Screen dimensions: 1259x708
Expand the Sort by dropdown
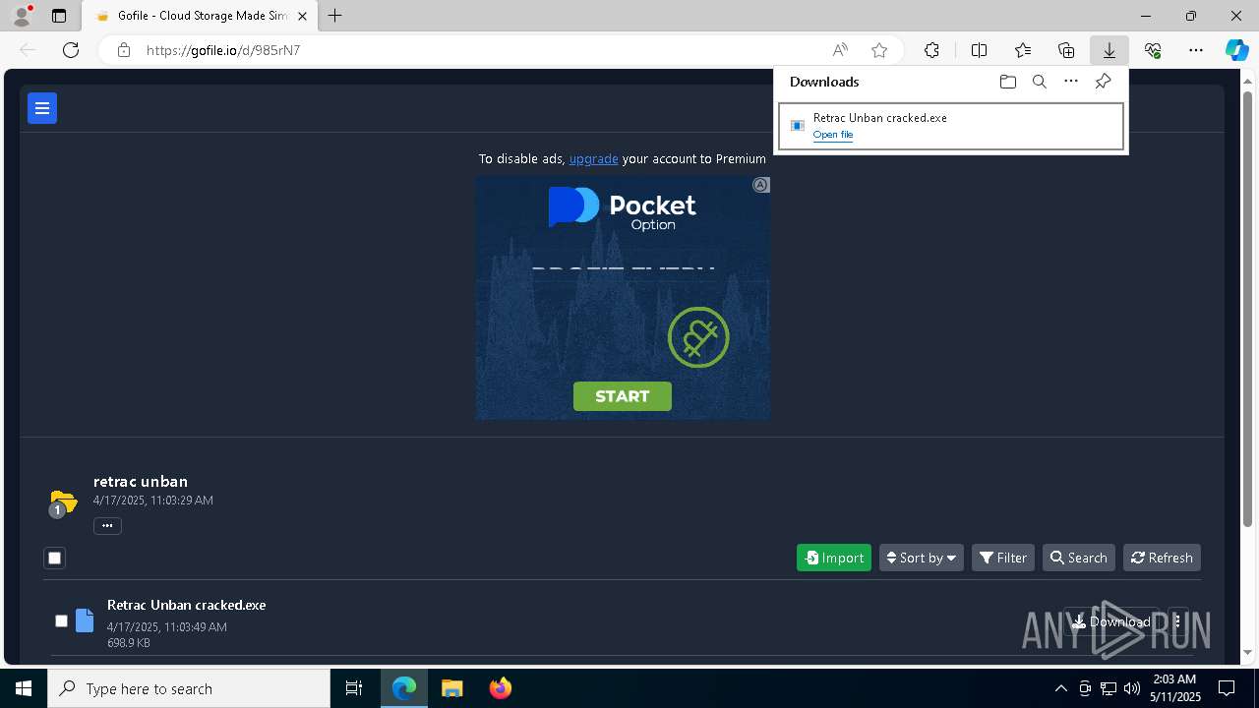pyautogui.click(x=922, y=558)
